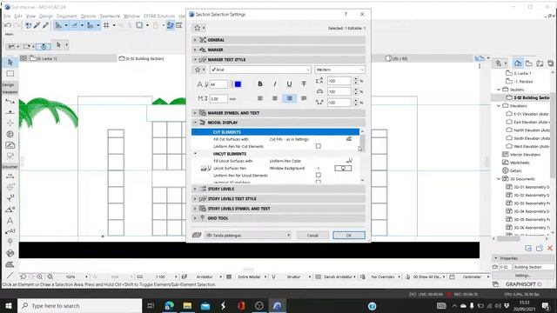
Task: Select the Marquee tool in the toolbox
Action: point(10,73)
